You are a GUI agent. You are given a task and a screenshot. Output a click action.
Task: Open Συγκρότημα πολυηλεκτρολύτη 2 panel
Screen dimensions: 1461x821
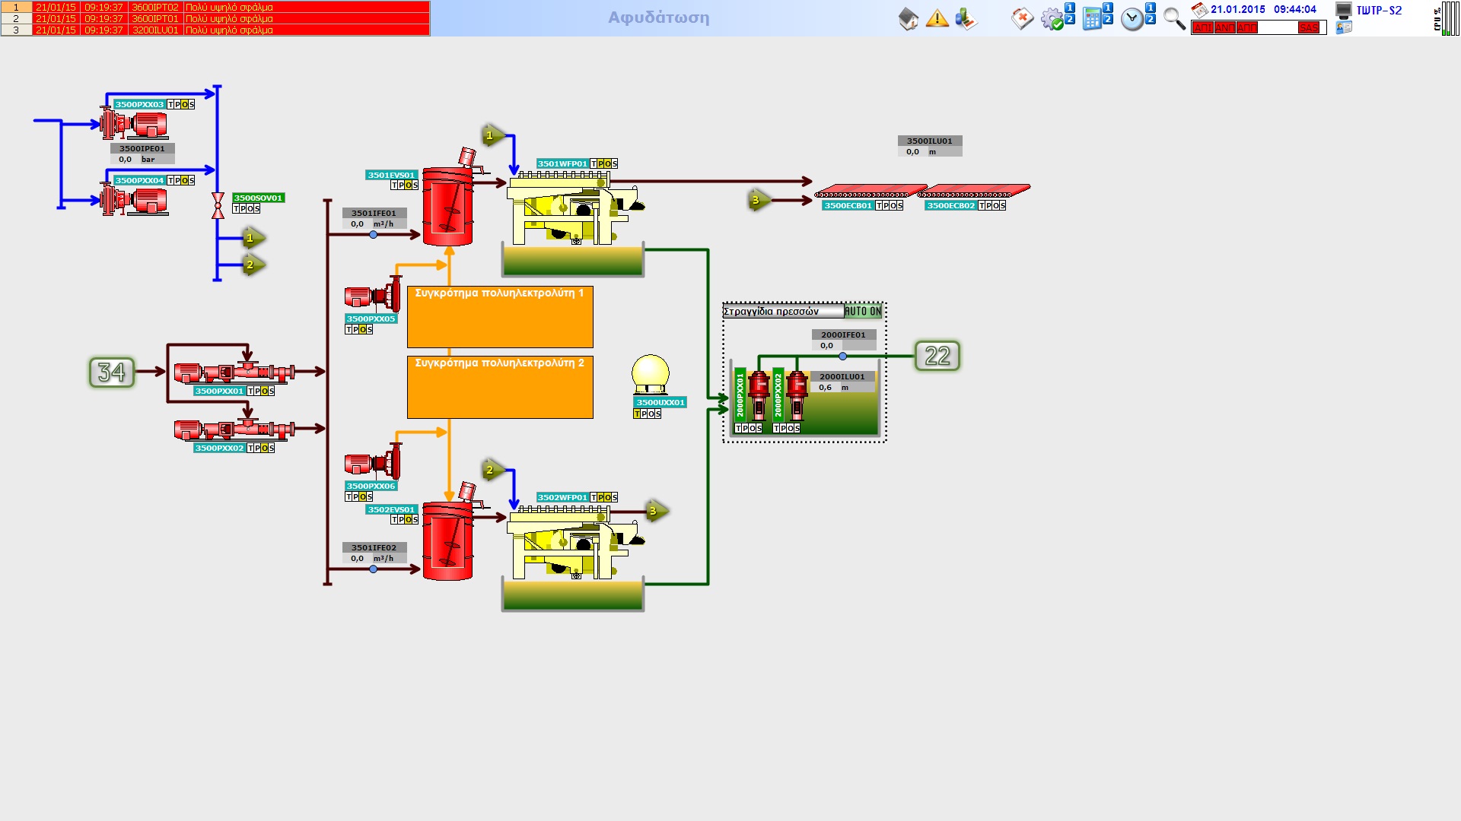[500, 387]
